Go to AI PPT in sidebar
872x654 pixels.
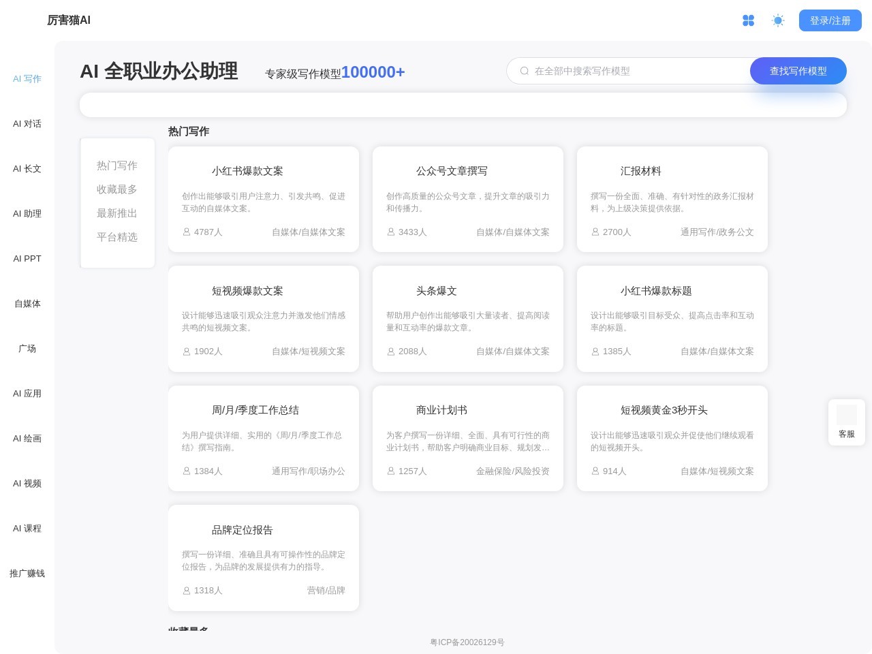(x=27, y=259)
